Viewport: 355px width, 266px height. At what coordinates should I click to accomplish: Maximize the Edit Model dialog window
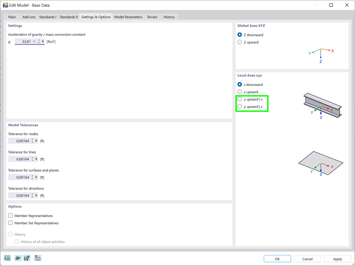(331, 5)
